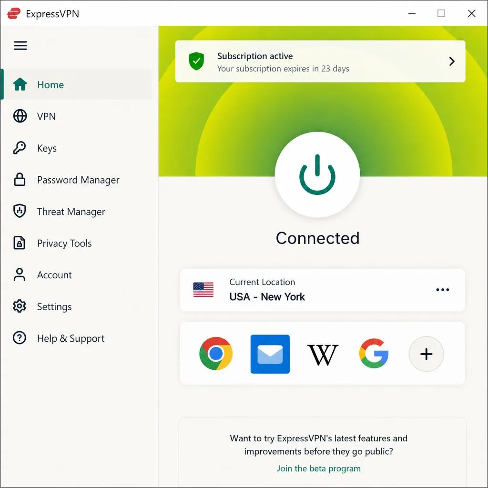This screenshot has width=488, height=488.
Task: Minimize the ExpressVPN window
Action: (412, 13)
